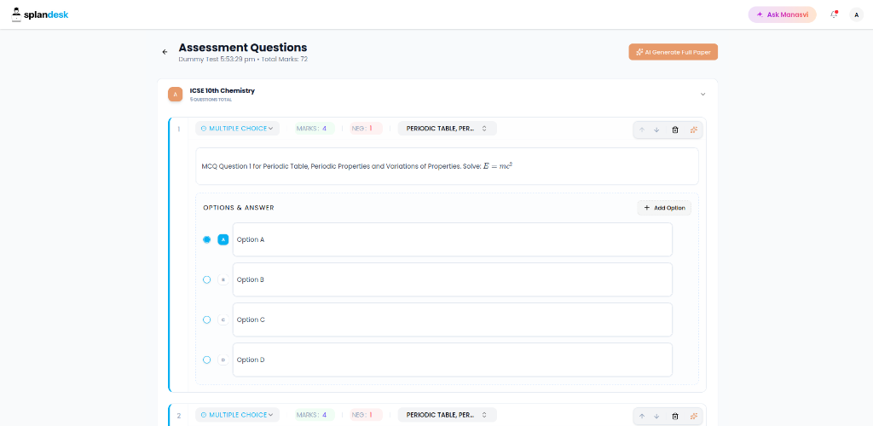Click the Option B text field
Image resolution: width=873 pixels, height=426 pixels.
[x=452, y=279]
